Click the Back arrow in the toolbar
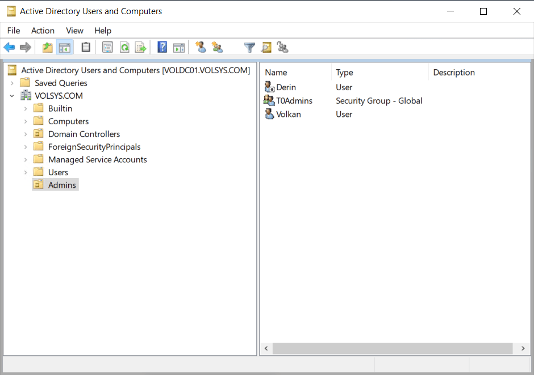 [9, 48]
